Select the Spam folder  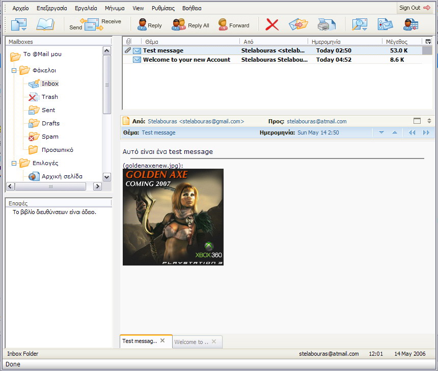50,137
